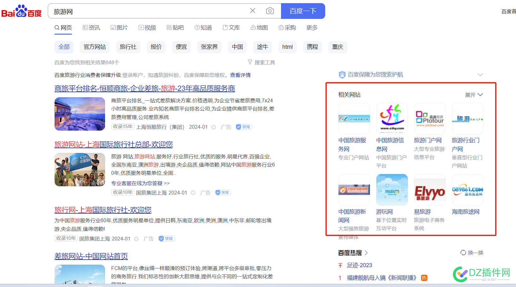Open the 商旅平台排名-恒顺商旅 result title
This screenshot has width=516, height=287.
pyautogui.click(x=145, y=89)
